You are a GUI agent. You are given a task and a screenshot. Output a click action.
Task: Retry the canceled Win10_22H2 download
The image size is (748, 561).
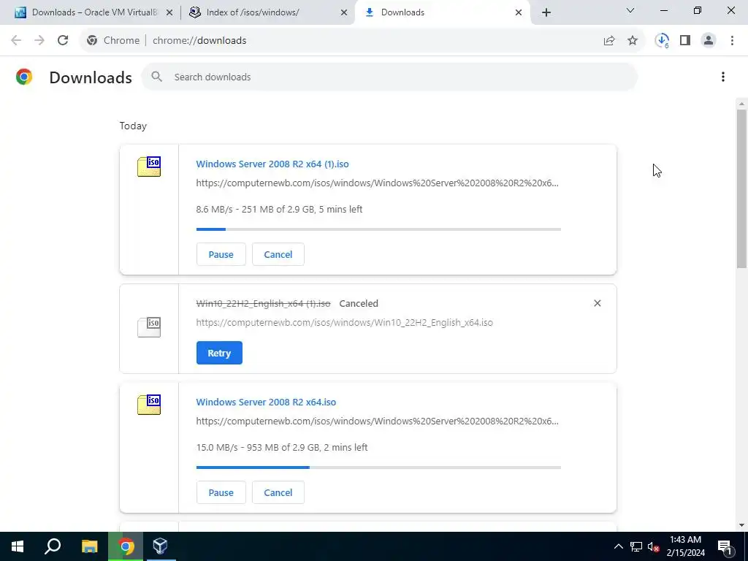click(219, 353)
